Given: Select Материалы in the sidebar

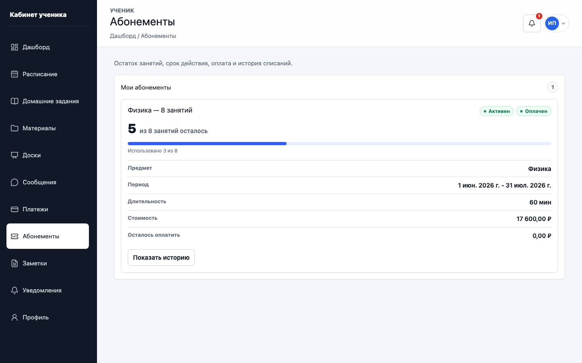Looking at the screenshot, I should click(48, 128).
